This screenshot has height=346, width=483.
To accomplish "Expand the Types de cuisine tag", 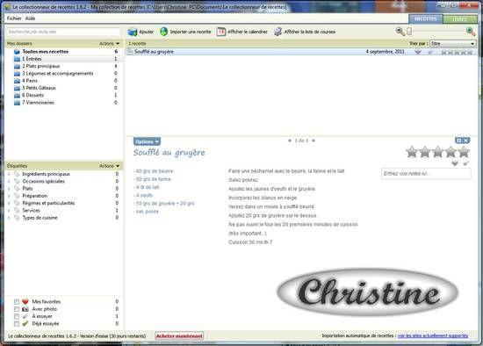I will (x=9, y=218).
